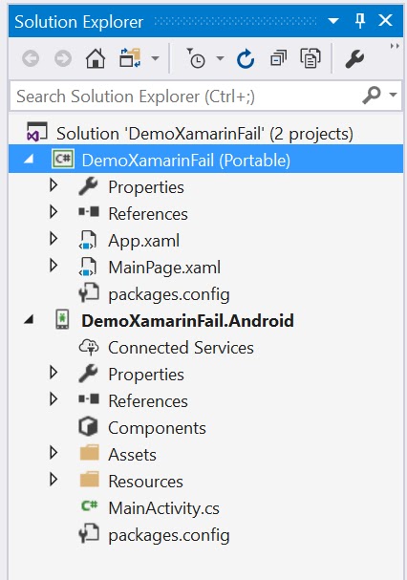
Task: Expand the Assets folder
Action: [x=54, y=452]
